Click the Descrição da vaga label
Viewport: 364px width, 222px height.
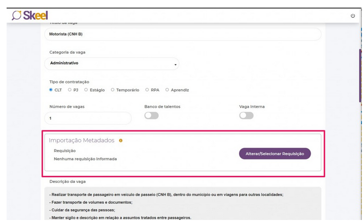[x=71, y=181]
